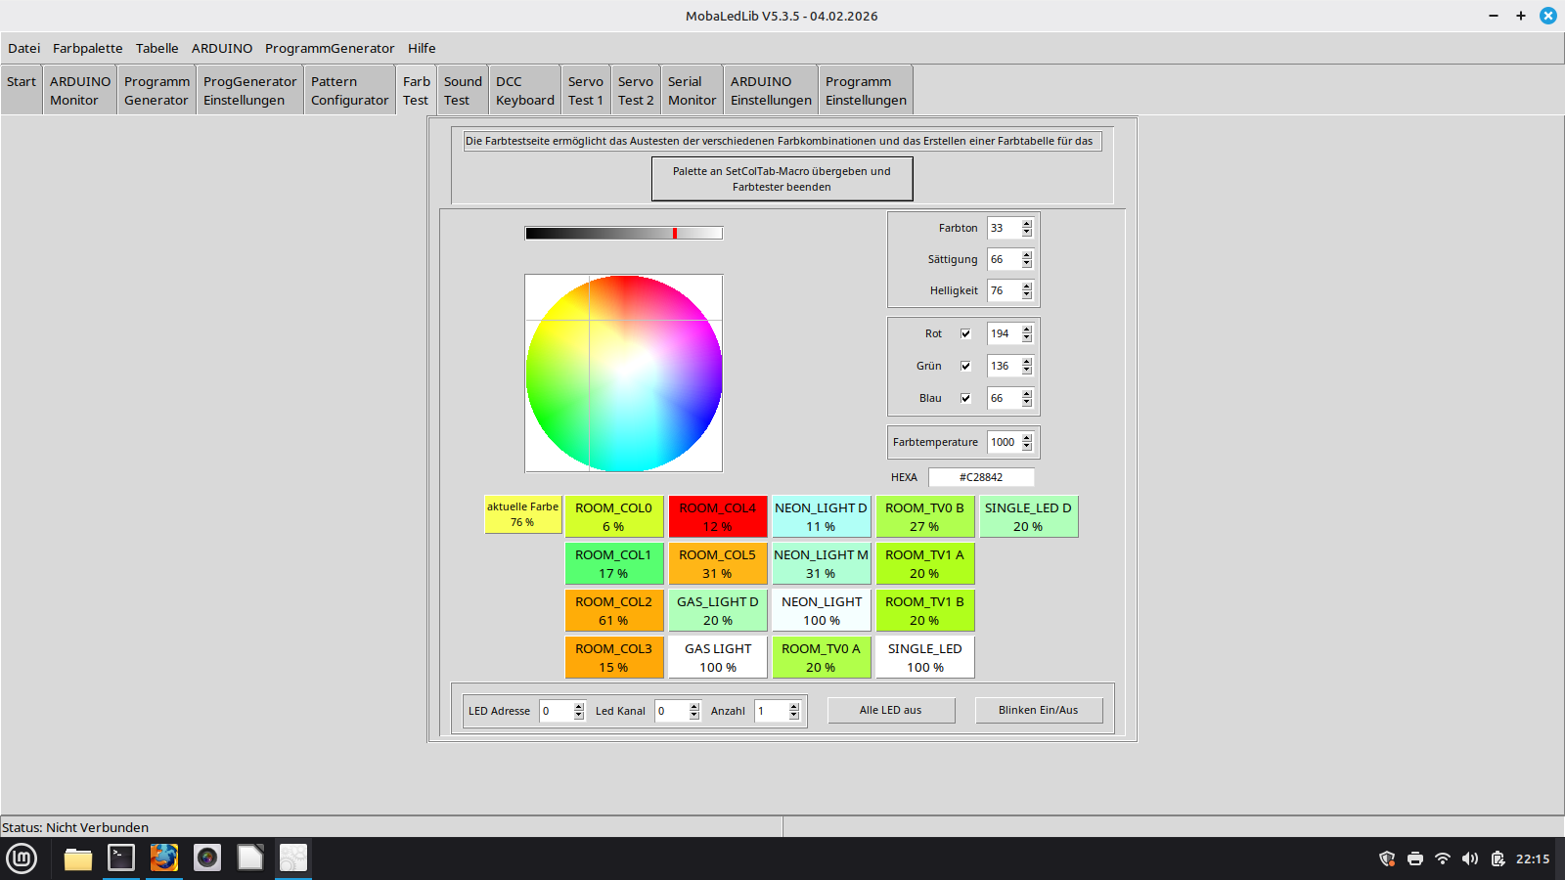
Task: Click the volume speaker tray icon
Action: [x=1470, y=858]
